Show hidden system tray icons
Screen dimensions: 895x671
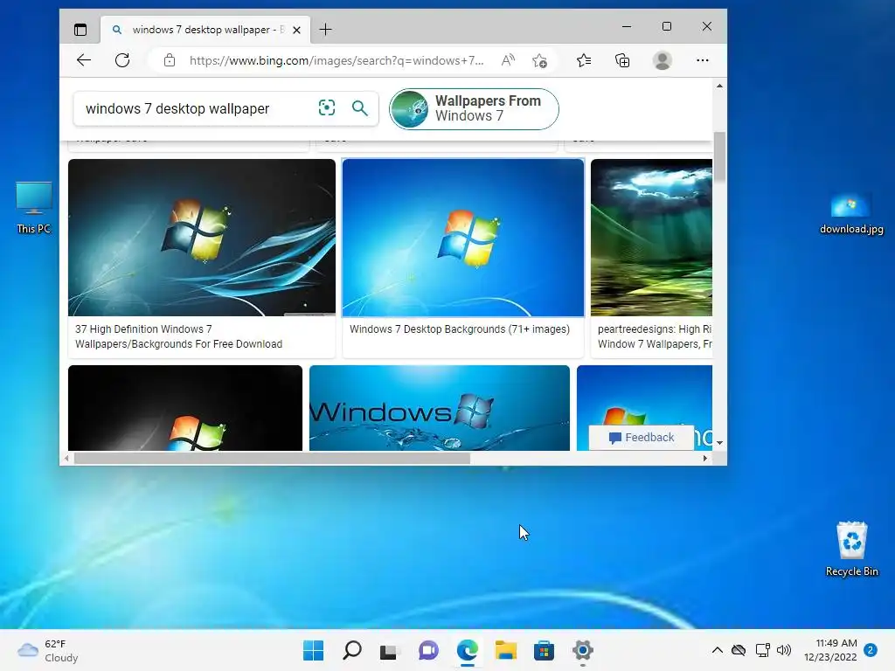tap(718, 650)
